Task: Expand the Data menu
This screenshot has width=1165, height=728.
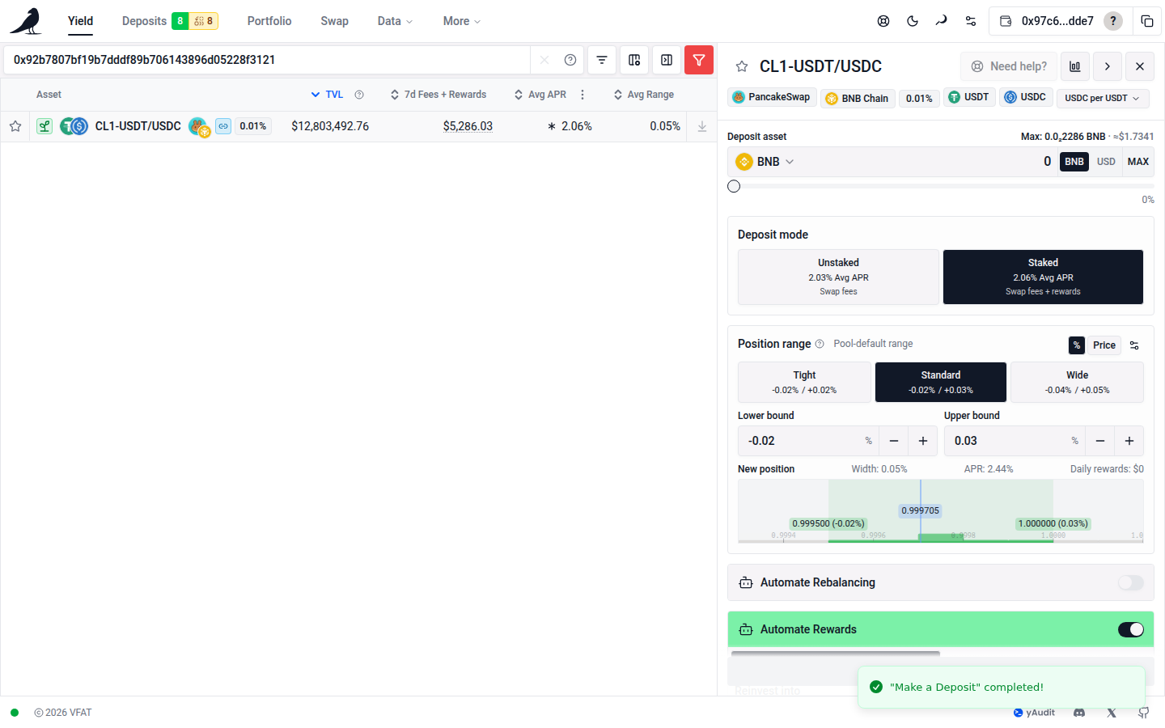Action: pos(395,21)
